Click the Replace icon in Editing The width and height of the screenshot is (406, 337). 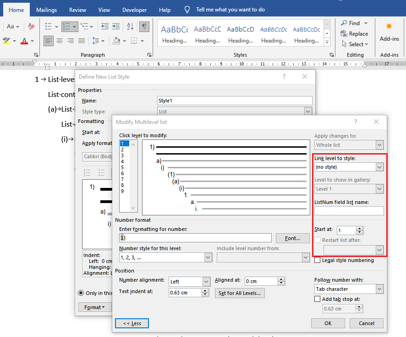pos(343,33)
